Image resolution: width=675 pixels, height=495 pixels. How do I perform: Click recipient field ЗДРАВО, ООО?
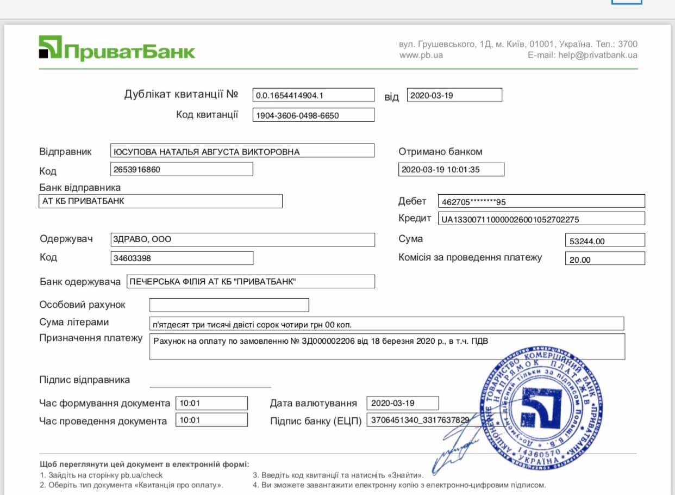point(242,239)
